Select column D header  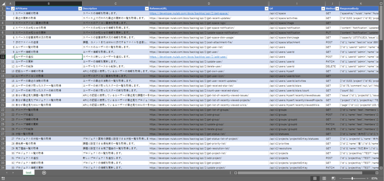tap(209, 4)
